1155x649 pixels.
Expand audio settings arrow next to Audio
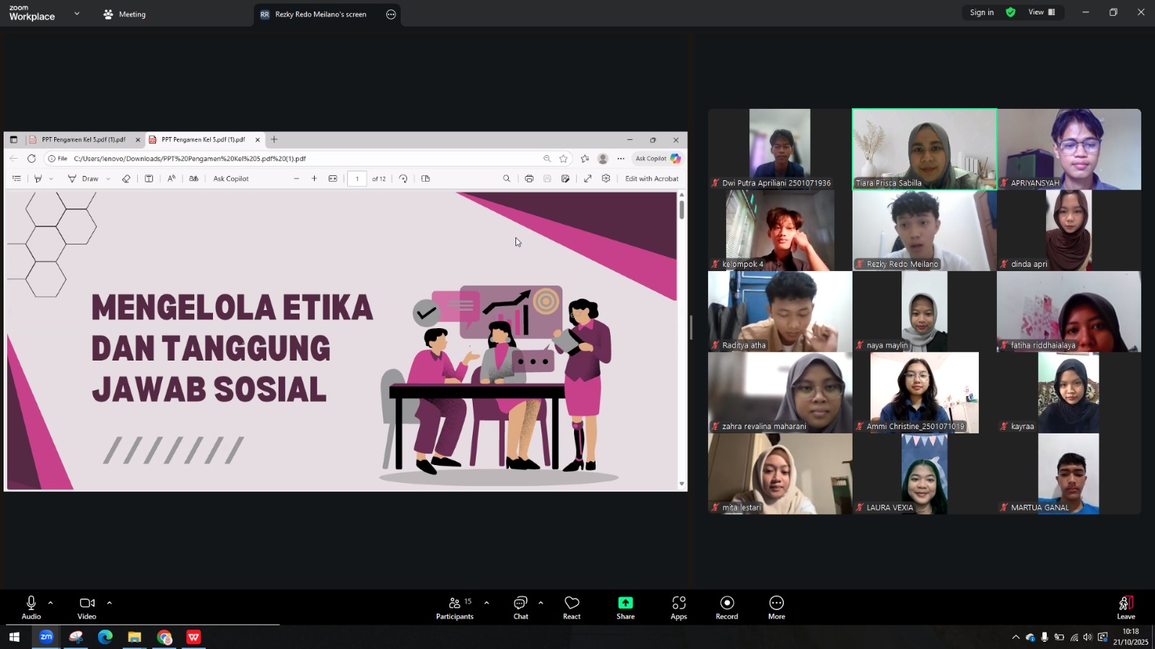pyautogui.click(x=51, y=603)
